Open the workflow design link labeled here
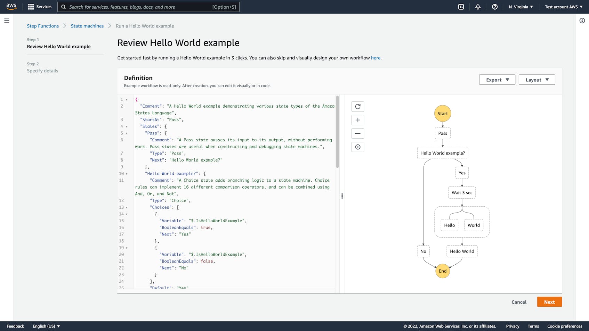This screenshot has height=331, width=589. pos(376,58)
